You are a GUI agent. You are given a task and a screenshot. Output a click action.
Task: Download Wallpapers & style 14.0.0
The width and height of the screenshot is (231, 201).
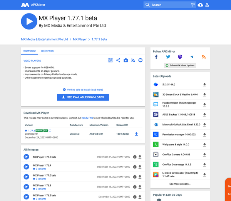click(204, 145)
